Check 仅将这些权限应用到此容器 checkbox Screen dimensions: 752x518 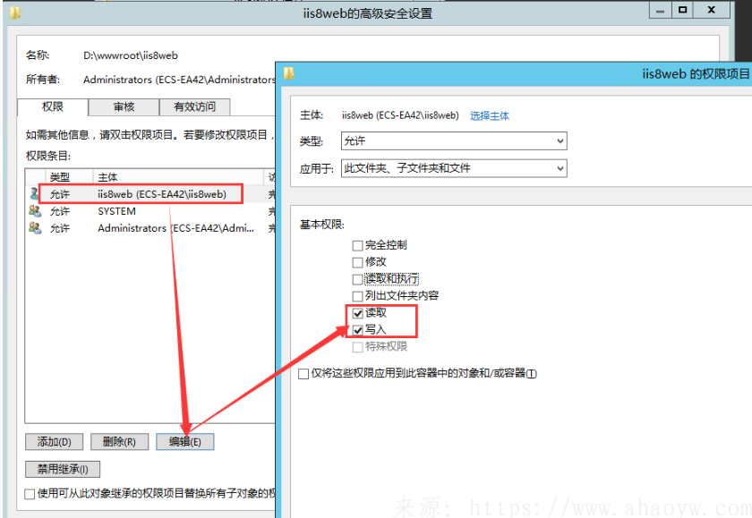coord(303,374)
